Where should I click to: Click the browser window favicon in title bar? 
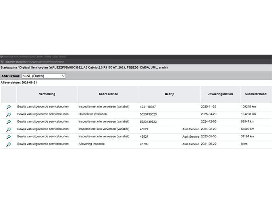point(2,57)
